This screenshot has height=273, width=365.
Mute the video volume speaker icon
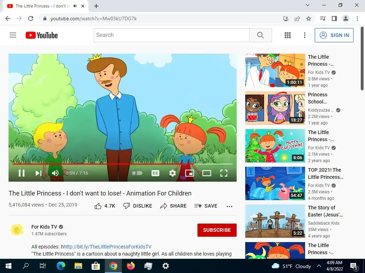[55, 173]
